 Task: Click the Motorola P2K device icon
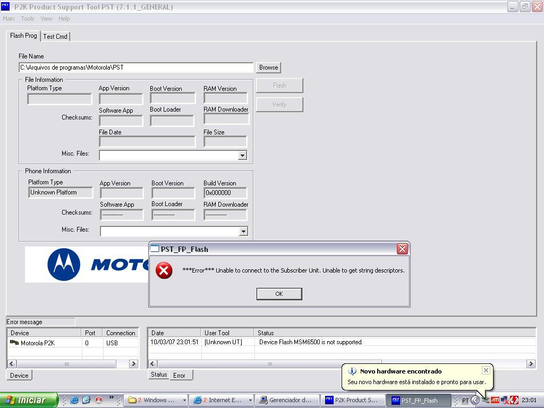(14, 343)
